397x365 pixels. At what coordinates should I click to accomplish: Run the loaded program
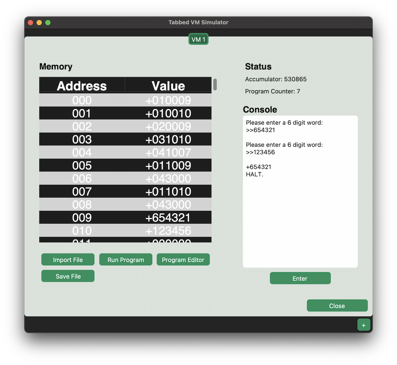pyautogui.click(x=126, y=260)
